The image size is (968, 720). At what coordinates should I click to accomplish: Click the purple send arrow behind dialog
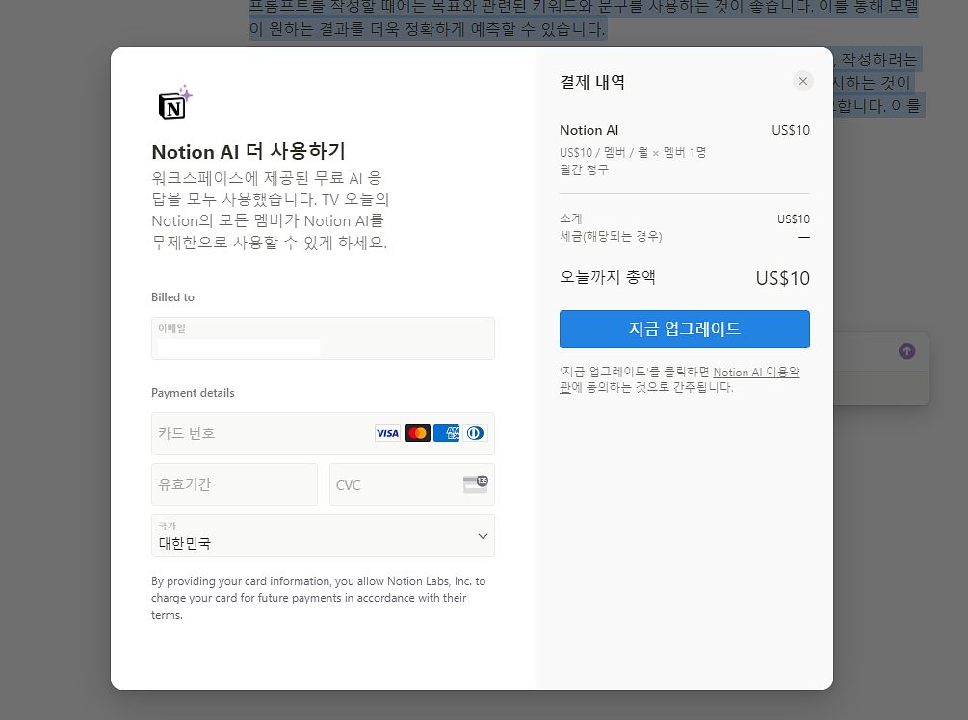click(906, 351)
